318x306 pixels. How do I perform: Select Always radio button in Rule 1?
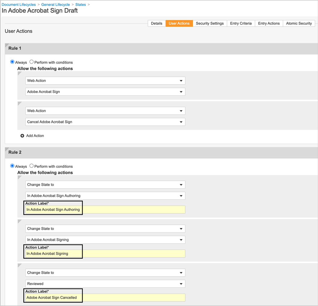(12, 62)
